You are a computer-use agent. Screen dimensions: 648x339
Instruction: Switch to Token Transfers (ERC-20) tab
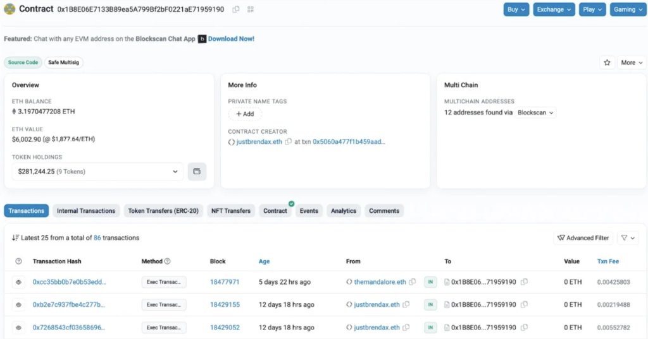point(163,211)
